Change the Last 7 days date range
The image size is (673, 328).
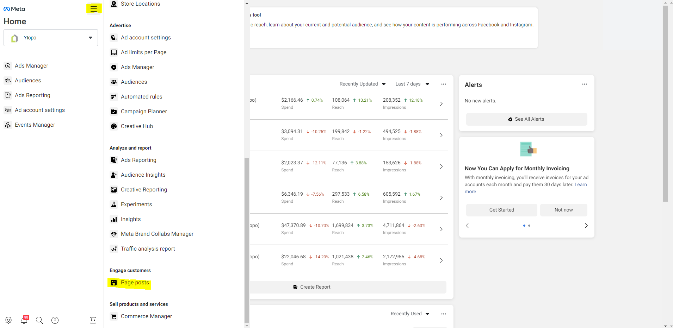pos(412,84)
